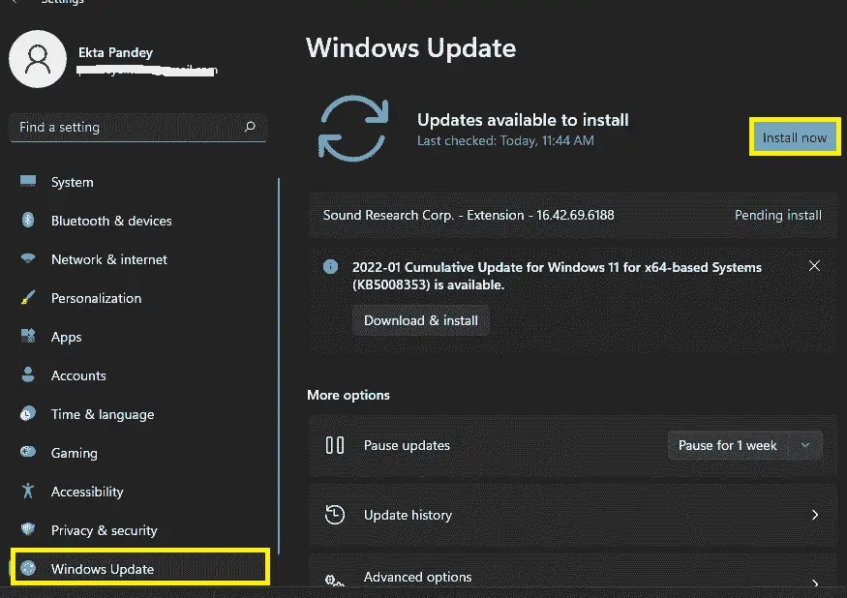The height and width of the screenshot is (598, 847).
Task: Click the sidebar vertical scrollbar
Action: [x=279, y=366]
